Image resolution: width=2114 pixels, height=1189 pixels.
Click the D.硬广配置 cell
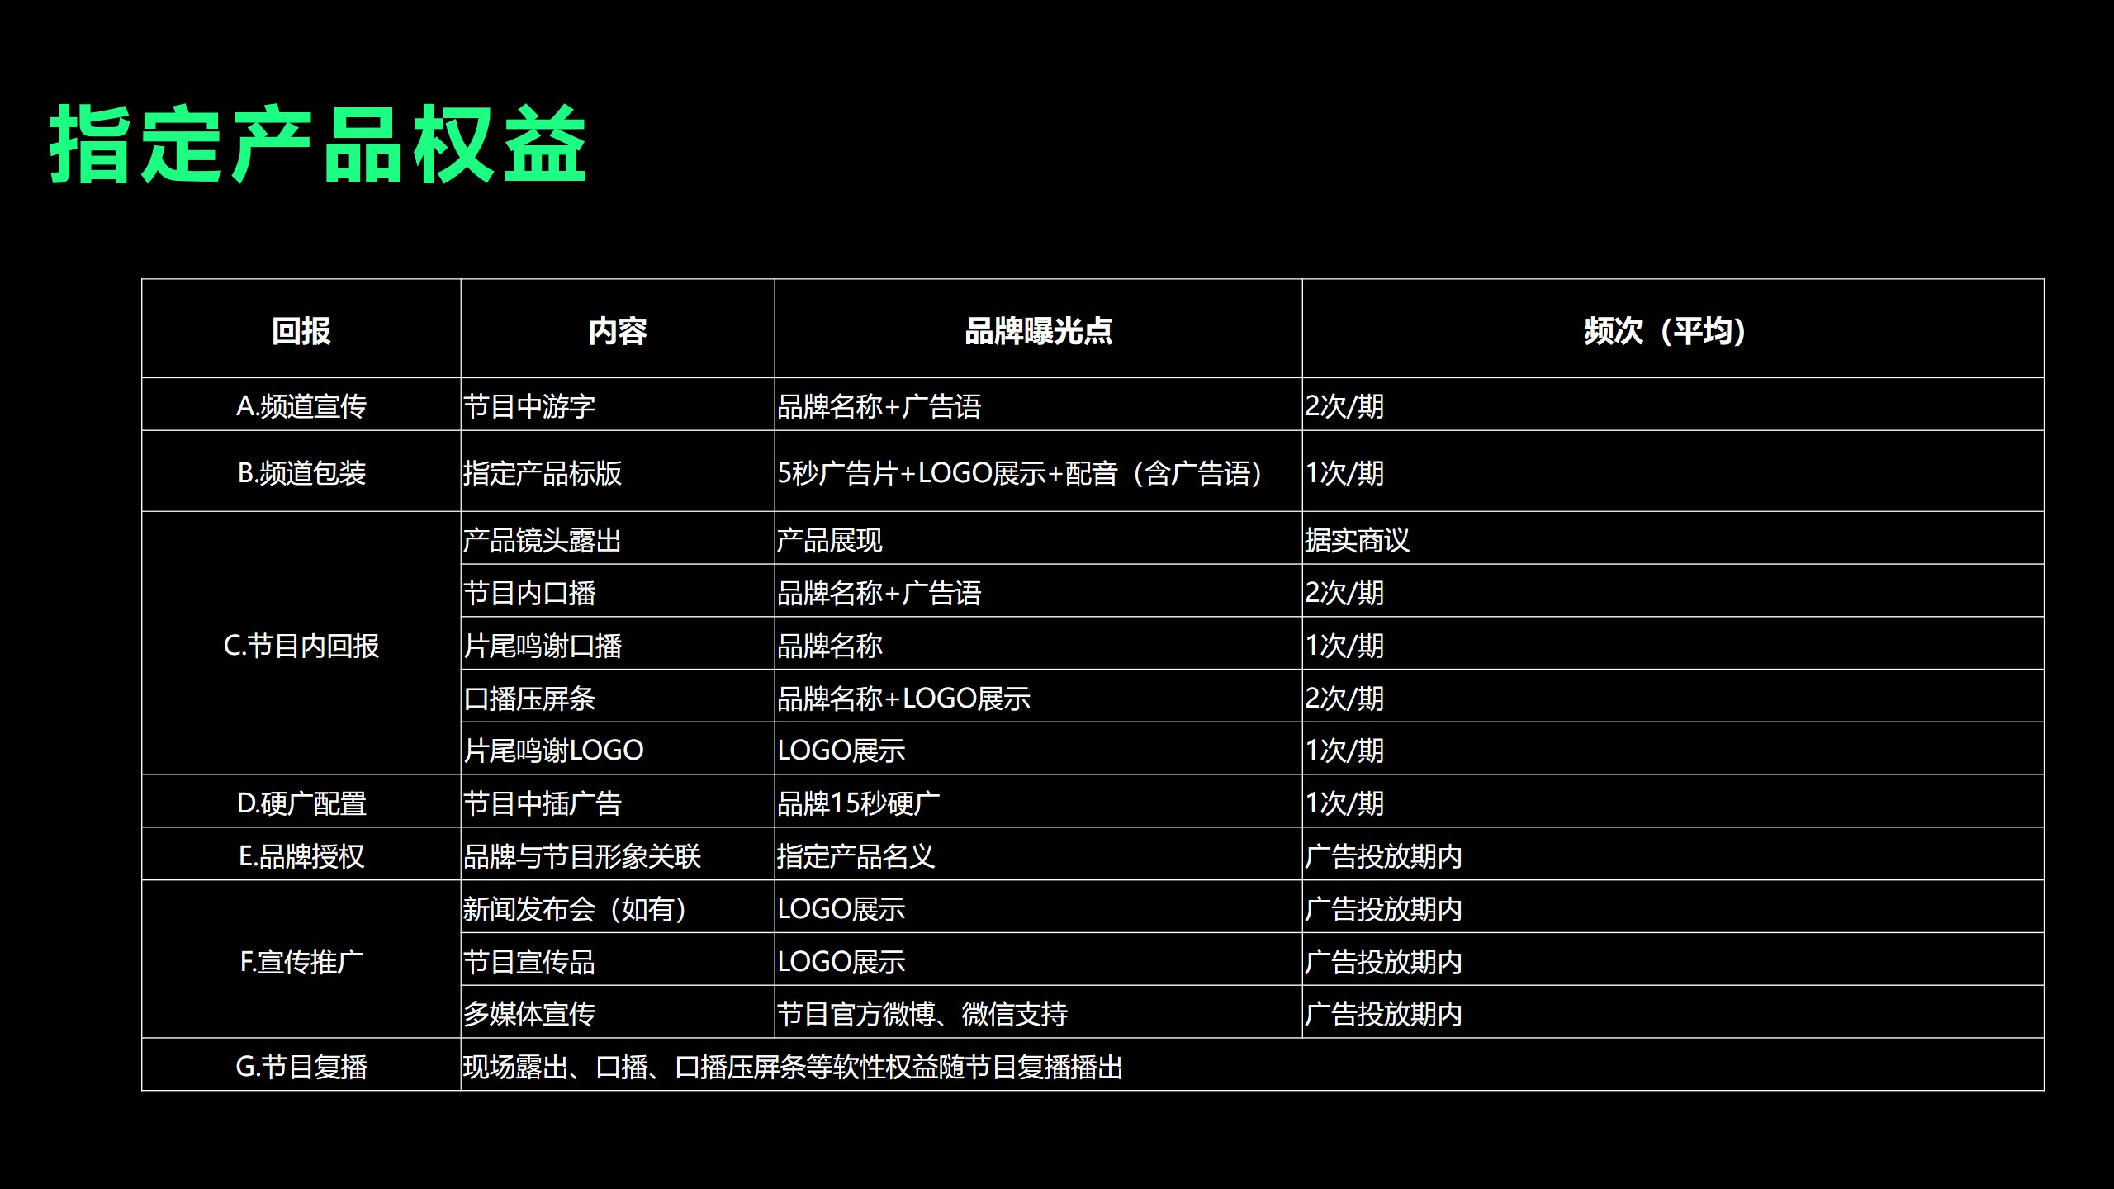pos(301,801)
